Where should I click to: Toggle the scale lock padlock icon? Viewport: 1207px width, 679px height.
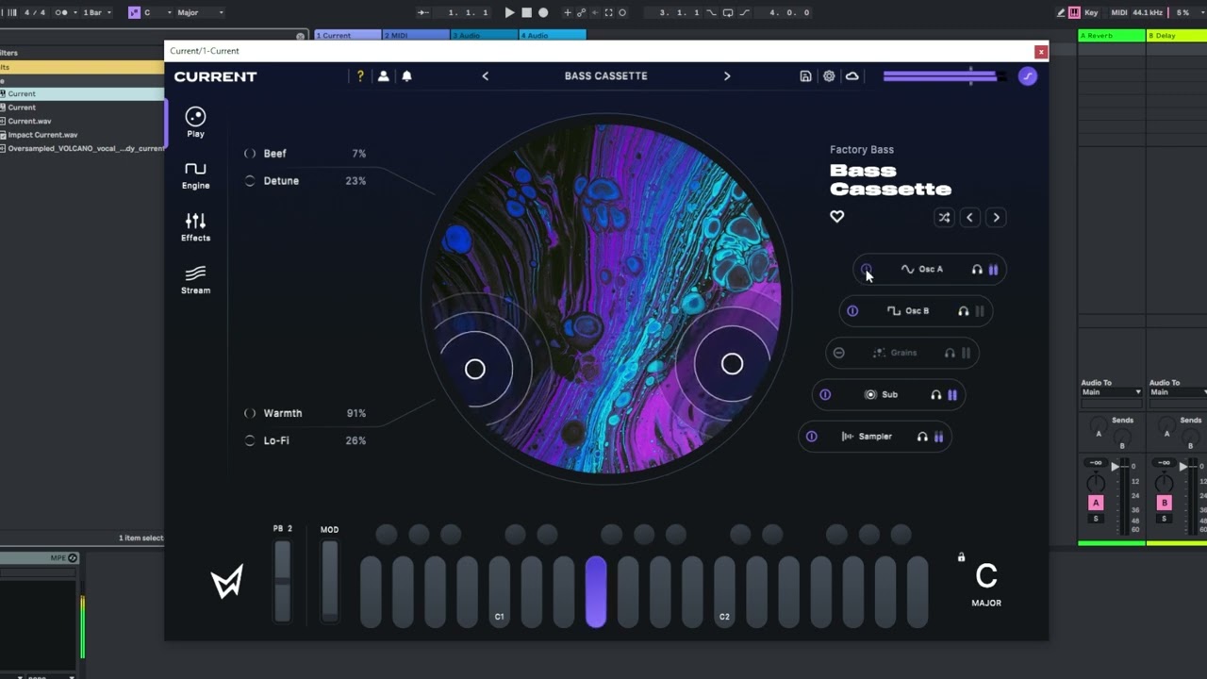(x=961, y=557)
